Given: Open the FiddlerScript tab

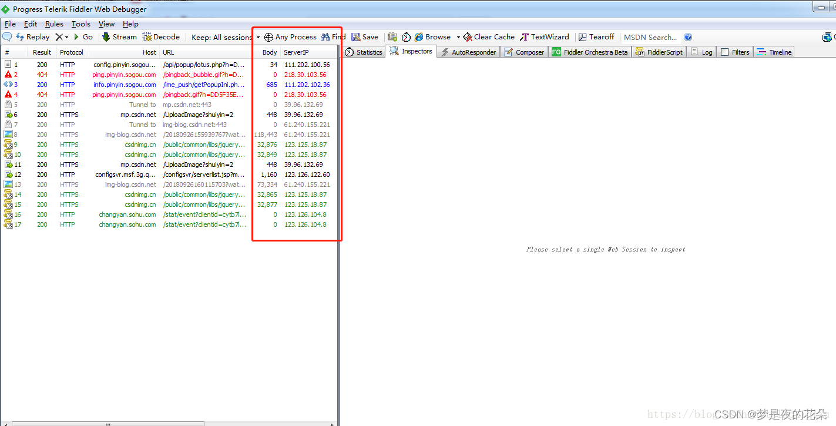Looking at the screenshot, I should pos(659,52).
